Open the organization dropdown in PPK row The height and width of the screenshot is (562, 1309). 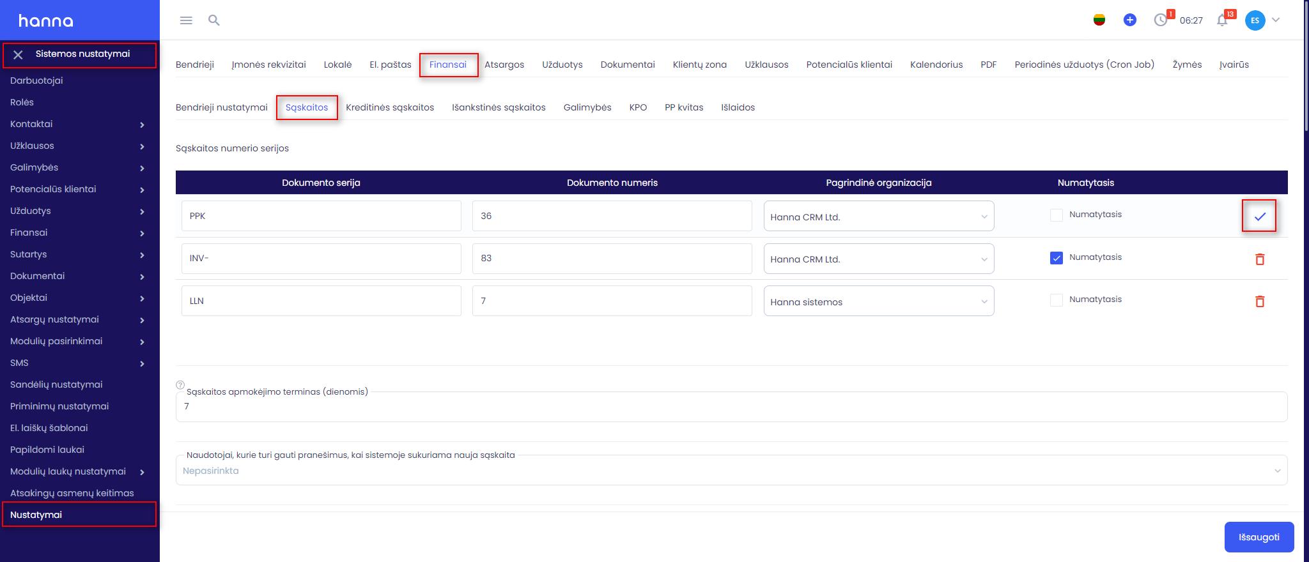879,216
